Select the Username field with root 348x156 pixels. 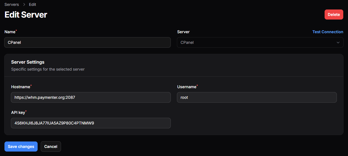[x=257, y=97]
